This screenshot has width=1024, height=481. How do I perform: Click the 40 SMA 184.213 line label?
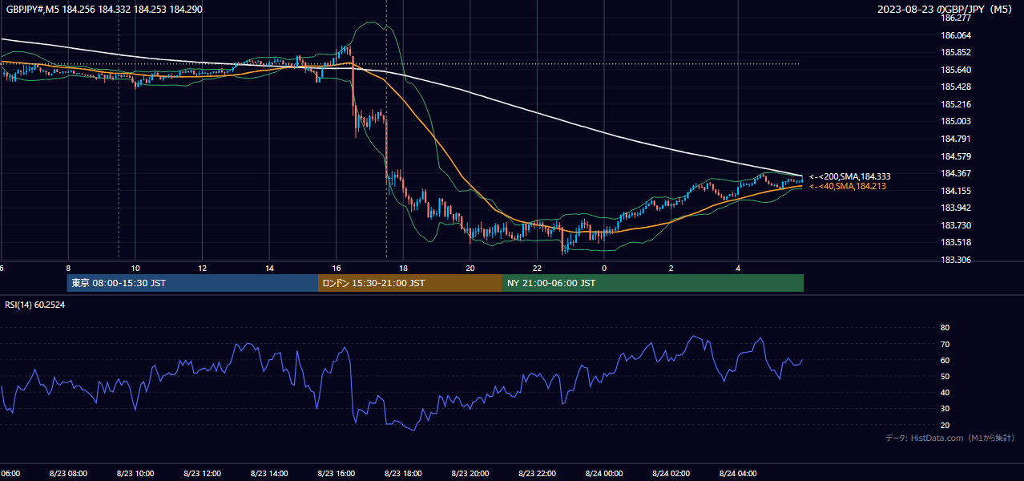848,186
